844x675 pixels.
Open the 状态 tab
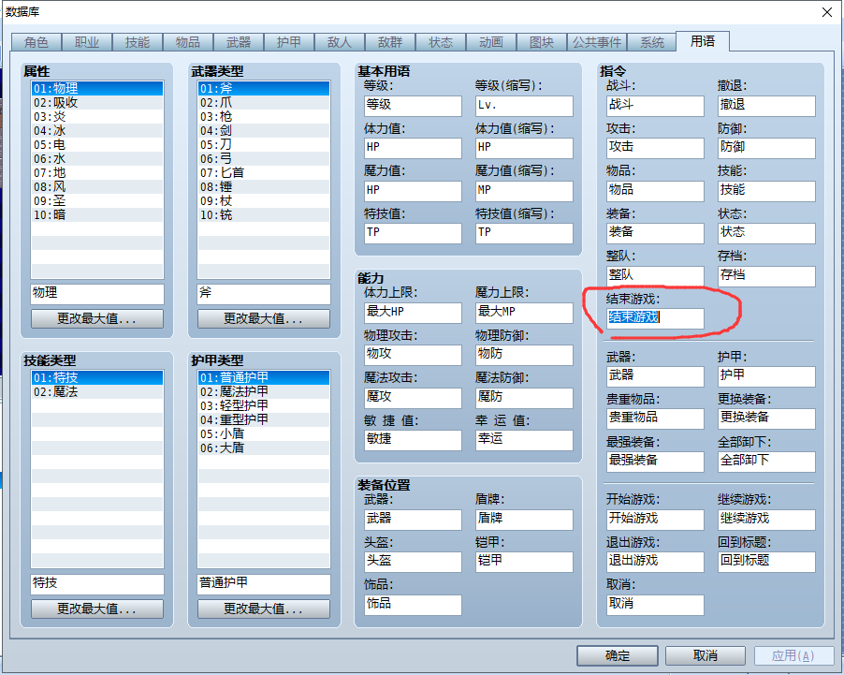pyautogui.click(x=441, y=42)
